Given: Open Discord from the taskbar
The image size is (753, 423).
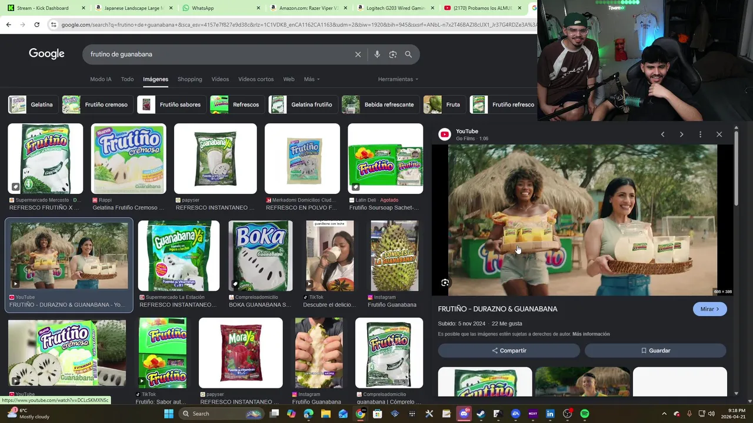Looking at the screenshot, I should pyautogui.click(x=464, y=414).
